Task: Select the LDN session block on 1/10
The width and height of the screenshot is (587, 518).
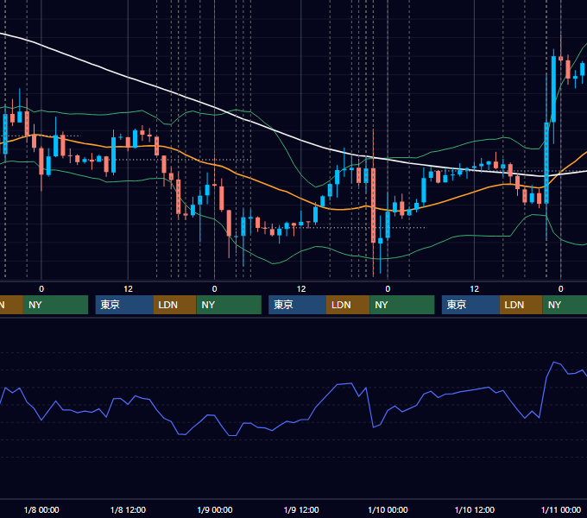Action: [521, 305]
